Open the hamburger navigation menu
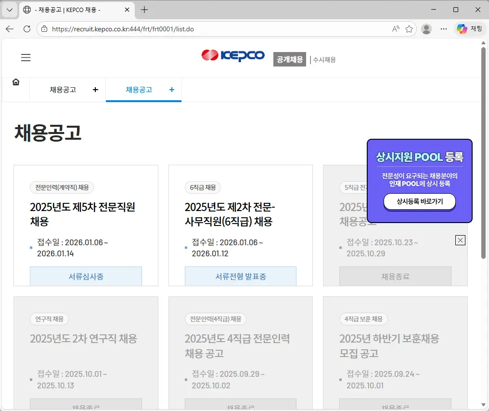 pos(26,57)
